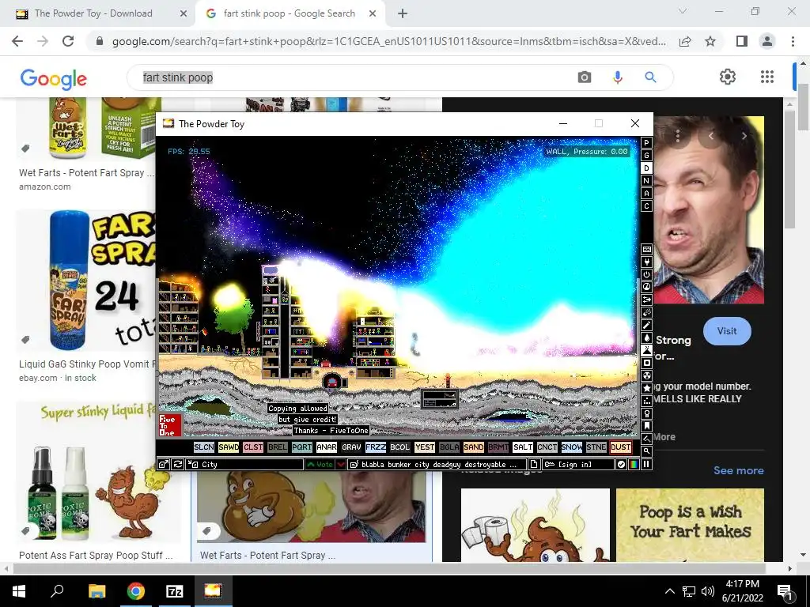Viewport: 810px width, 607px height.
Task: Select the SALT element
Action: (x=523, y=447)
